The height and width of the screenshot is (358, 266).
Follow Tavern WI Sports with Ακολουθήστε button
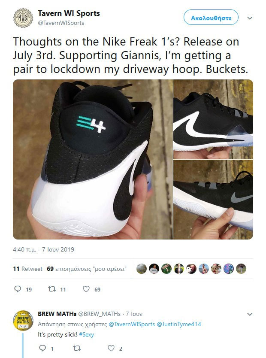point(211,17)
